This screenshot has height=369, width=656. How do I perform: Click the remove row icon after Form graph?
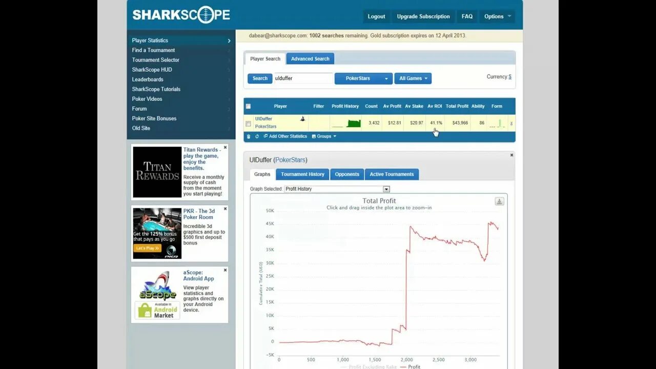coord(511,124)
